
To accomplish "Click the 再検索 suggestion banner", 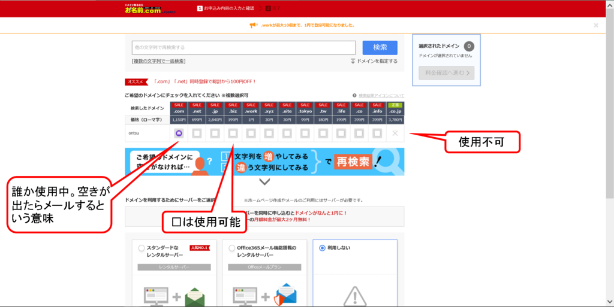I will coord(264,162).
